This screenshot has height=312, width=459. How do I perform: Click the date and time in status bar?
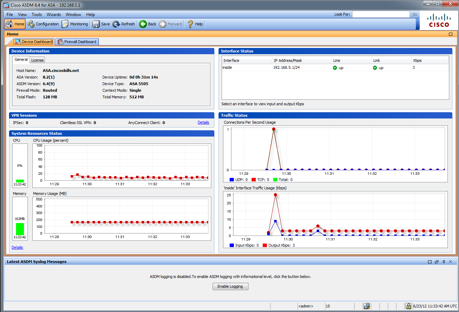pyautogui.click(x=435, y=306)
